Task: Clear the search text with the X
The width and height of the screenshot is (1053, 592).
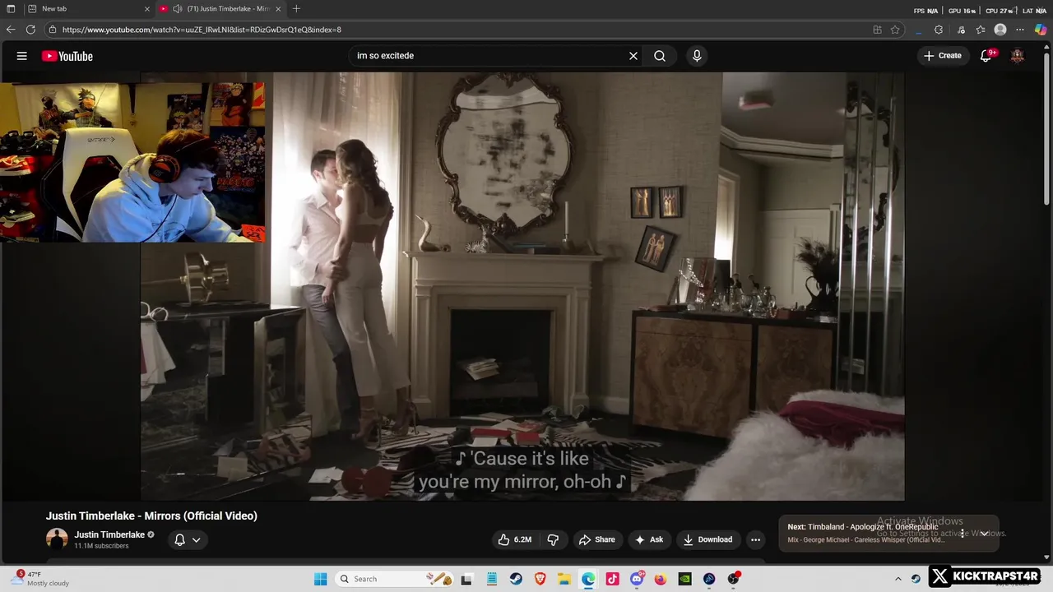Action: point(633,56)
